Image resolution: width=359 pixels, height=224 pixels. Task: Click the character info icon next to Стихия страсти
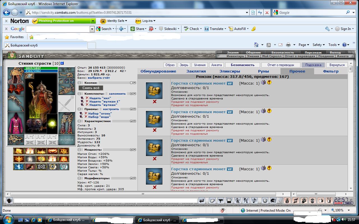pyautogui.click(x=62, y=63)
